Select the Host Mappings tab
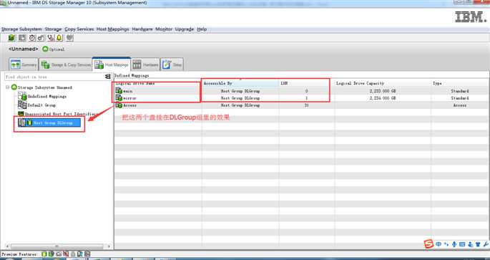This screenshot has width=490, height=260. point(112,64)
